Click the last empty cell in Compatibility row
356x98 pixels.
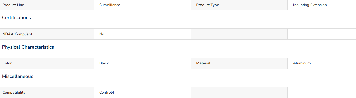(322, 92)
